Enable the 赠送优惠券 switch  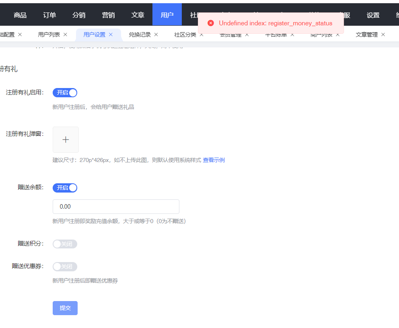(65, 266)
